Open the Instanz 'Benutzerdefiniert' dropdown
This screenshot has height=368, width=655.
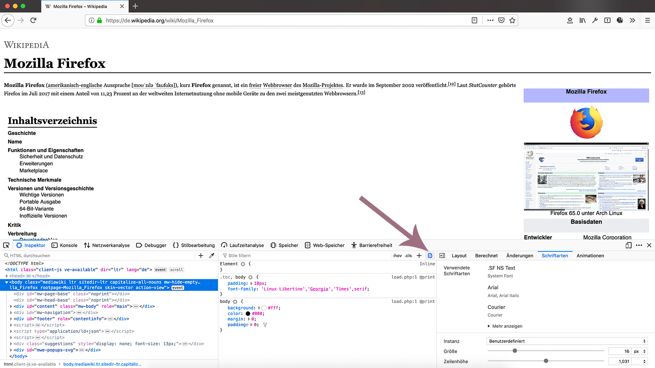pos(567,341)
